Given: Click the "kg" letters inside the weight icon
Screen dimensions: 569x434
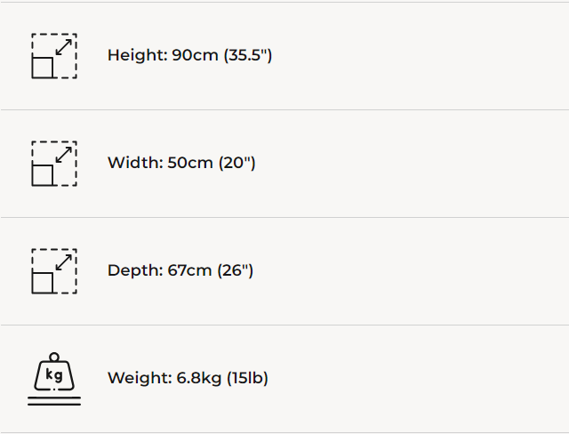Looking at the screenshot, I should point(53,375).
